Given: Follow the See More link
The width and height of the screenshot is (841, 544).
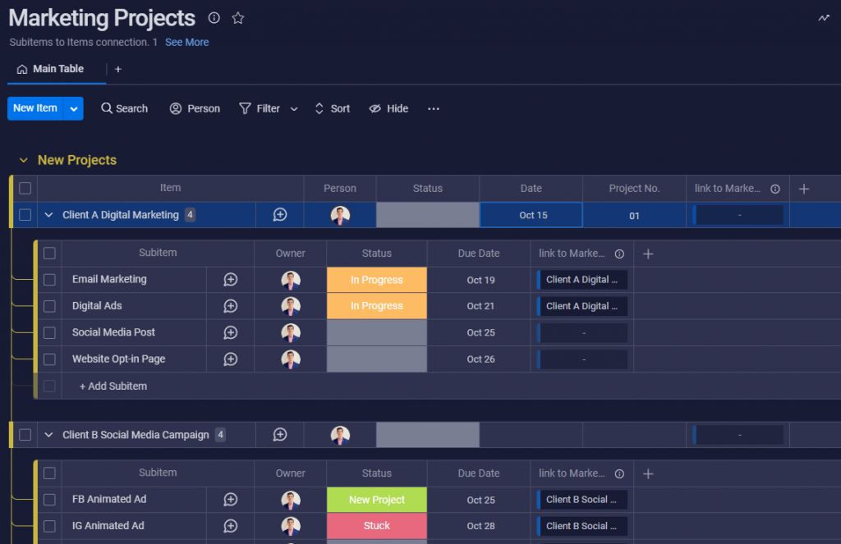Looking at the screenshot, I should [x=186, y=43].
